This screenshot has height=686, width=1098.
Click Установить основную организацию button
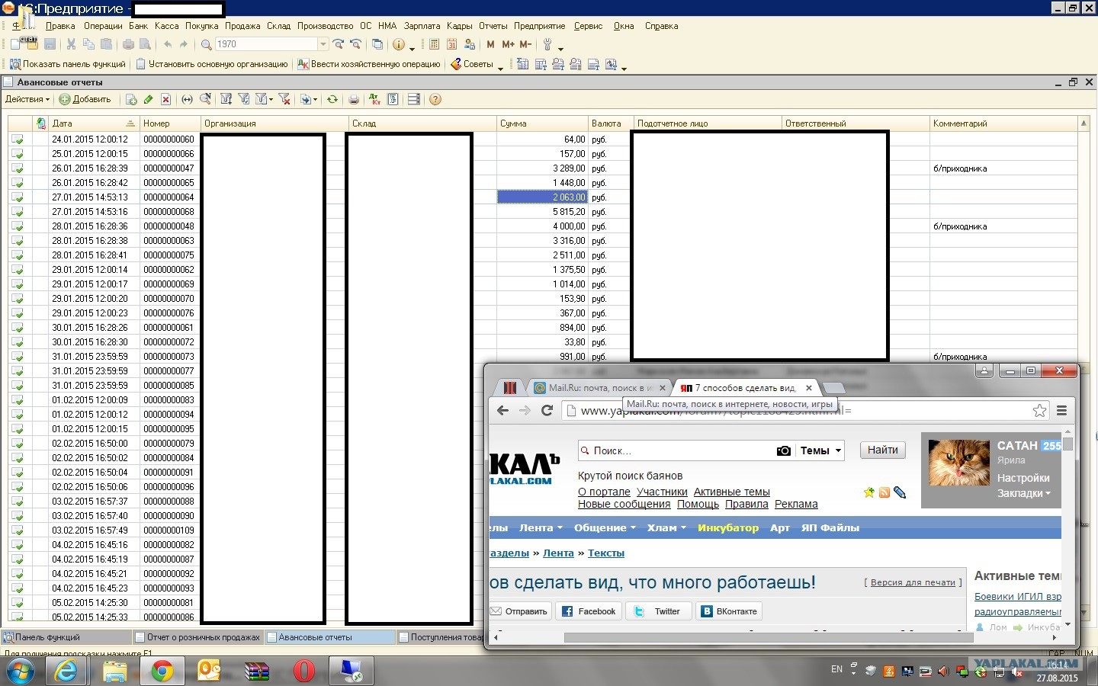pyautogui.click(x=212, y=64)
